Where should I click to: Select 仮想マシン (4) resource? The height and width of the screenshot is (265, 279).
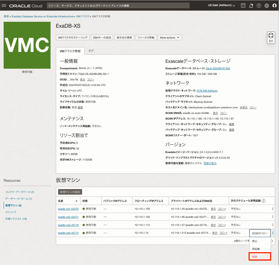13,206
